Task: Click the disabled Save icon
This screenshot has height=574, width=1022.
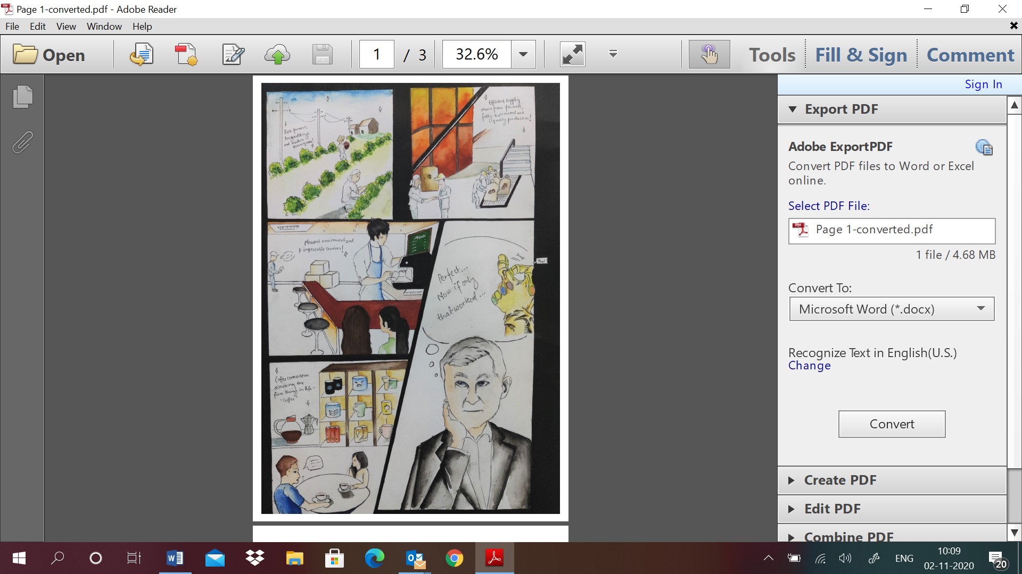Action: click(x=322, y=55)
